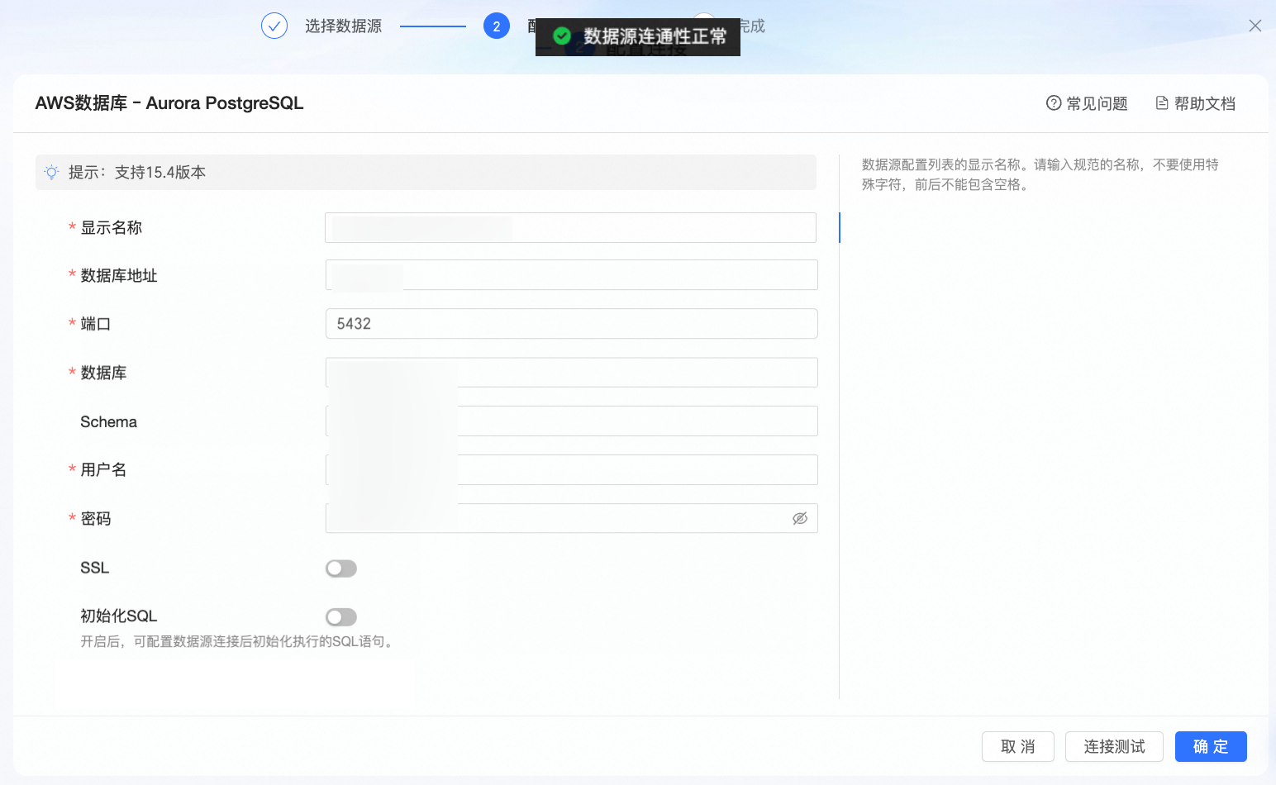Click the green success checkmark icon
This screenshot has width=1276, height=785.
[x=562, y=36]
